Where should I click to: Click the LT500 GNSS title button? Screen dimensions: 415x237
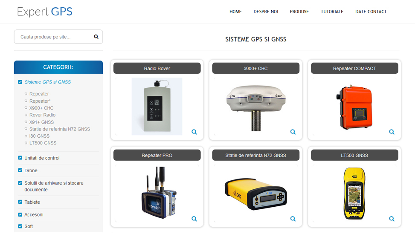point(354,155)
